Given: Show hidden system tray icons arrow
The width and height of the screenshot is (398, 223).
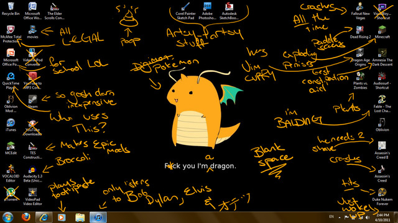Looking at the screenshot, I should [x=340, y=217].
